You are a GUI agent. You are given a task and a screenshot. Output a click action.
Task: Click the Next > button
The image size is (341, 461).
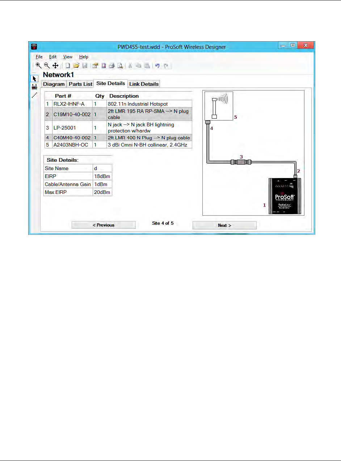tap(224, 225)
